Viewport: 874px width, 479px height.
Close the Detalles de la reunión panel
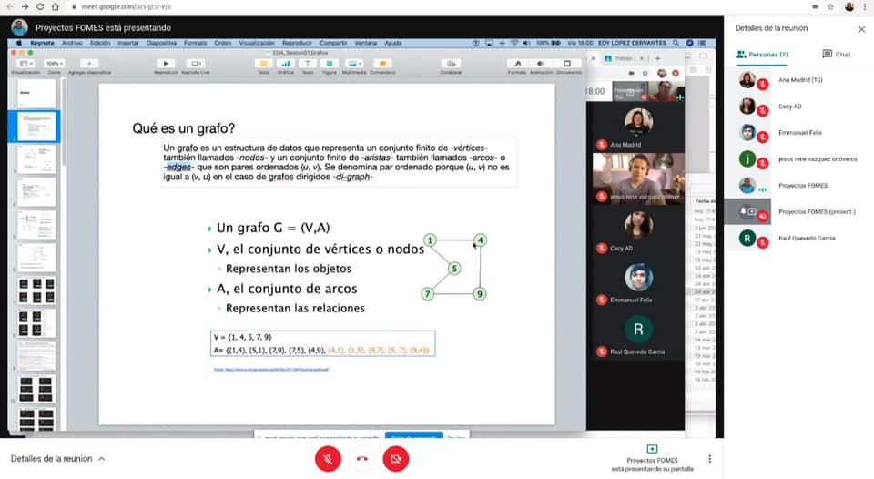(861, 28)
